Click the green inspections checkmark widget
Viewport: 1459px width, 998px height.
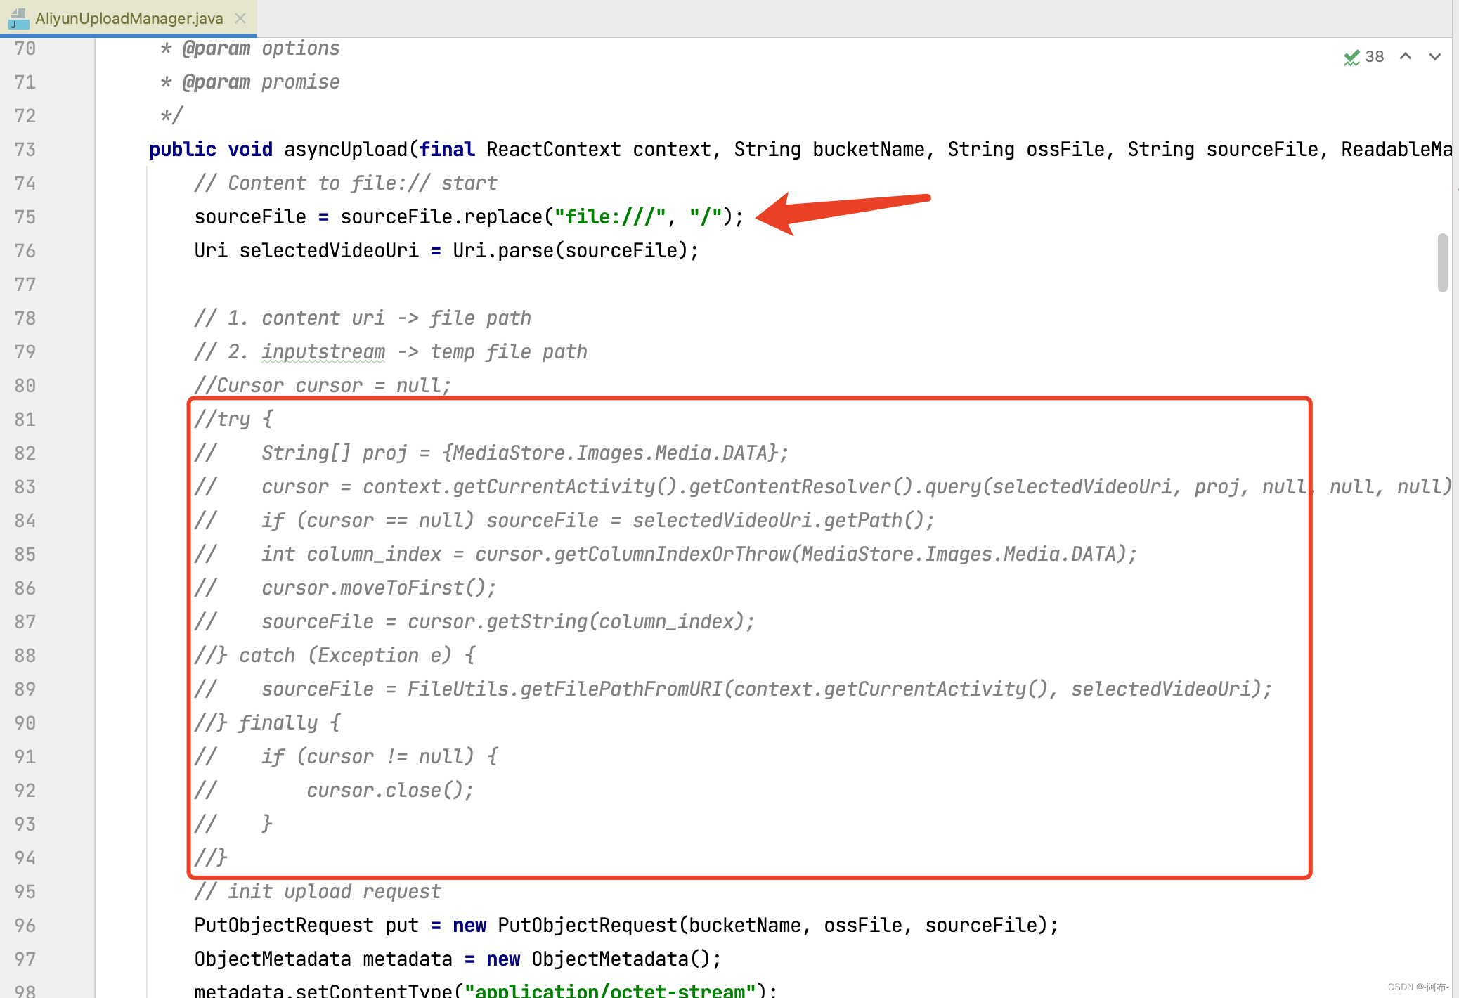pyautogui.click(x=1351, y=57)
